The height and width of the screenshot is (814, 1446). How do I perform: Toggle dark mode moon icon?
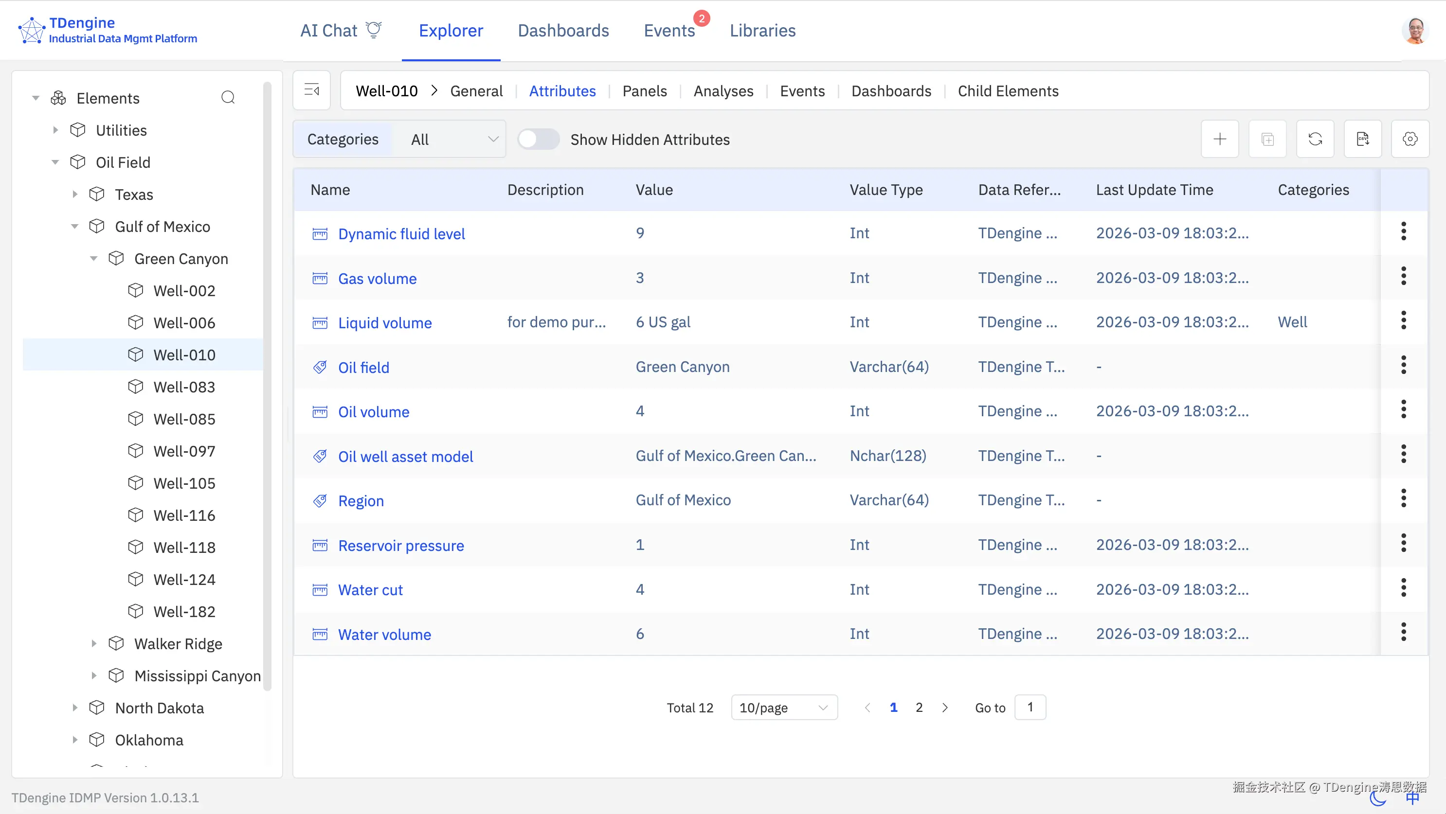click(1377, 798)
